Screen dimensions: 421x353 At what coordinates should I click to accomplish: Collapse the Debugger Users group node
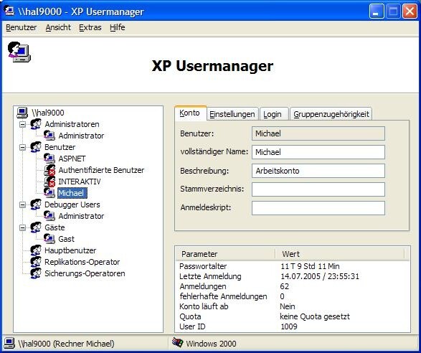click(x=22, y=204)
